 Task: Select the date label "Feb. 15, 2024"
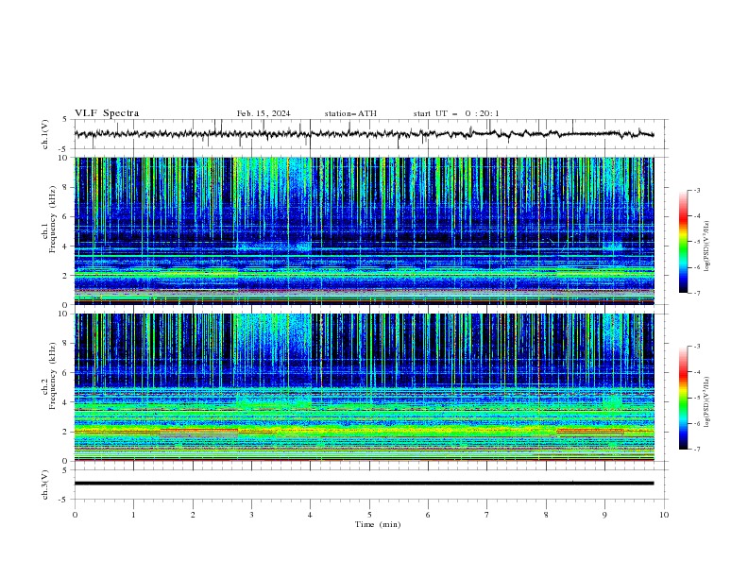click(263, 113)
